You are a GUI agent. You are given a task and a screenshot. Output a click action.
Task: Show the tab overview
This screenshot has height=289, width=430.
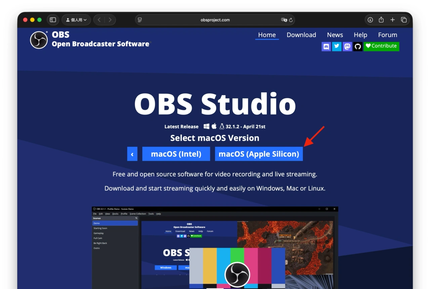[404, 20]
